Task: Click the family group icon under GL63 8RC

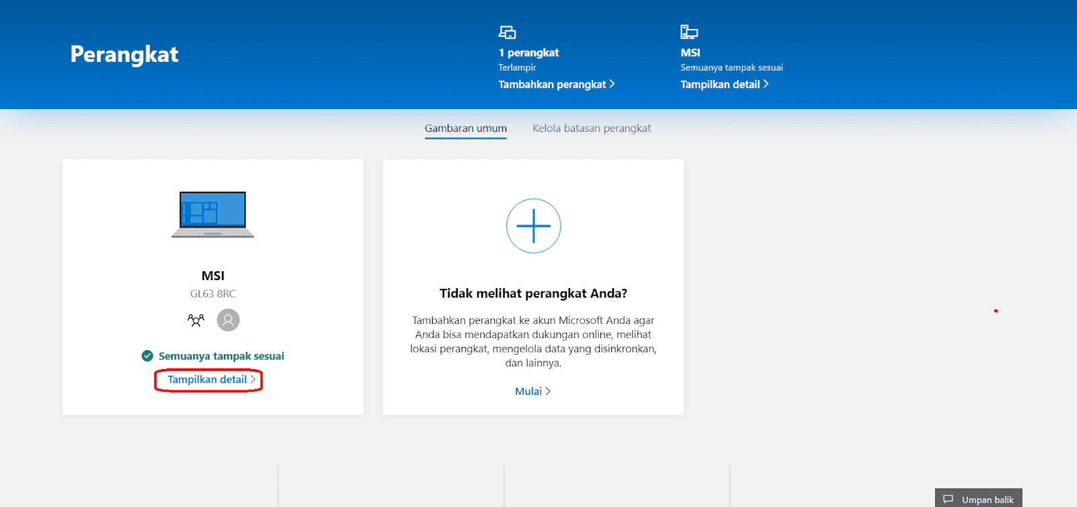Action: tap(196, 320)
